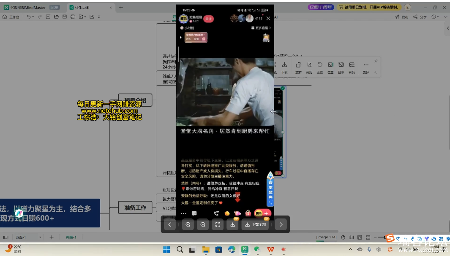Viewport: 450px width, 256px height.
Task: Click the 下载全部 download-all button
Action: tap(255, 225)
